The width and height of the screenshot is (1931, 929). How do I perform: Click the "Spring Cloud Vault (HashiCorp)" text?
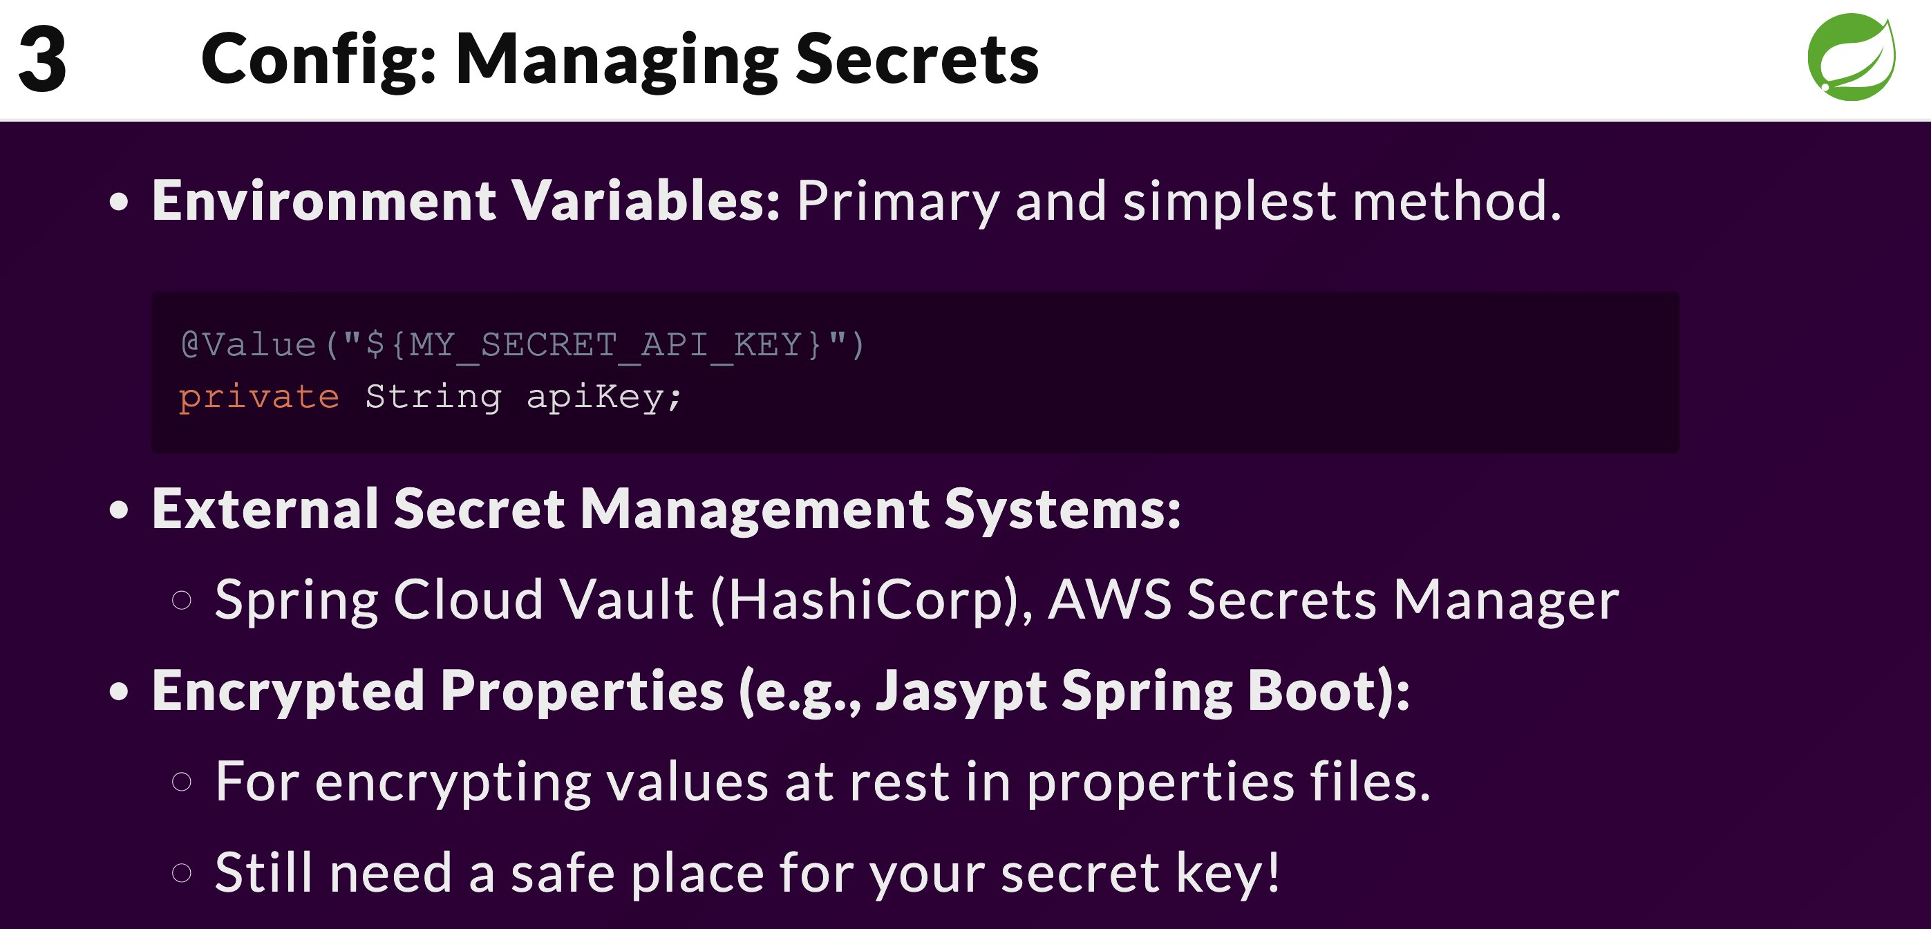pos(621,600)
